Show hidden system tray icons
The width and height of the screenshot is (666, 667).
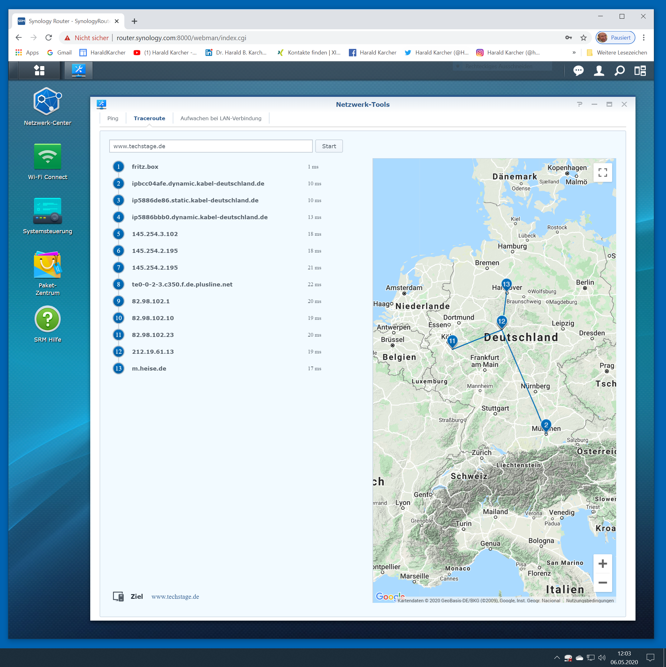(x=557, y=658)
